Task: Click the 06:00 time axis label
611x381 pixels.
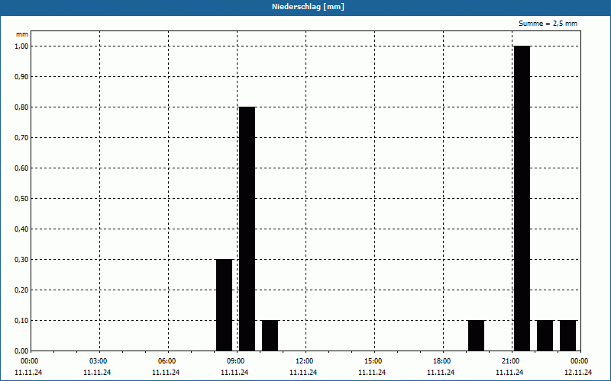Action: pos(167,361)
